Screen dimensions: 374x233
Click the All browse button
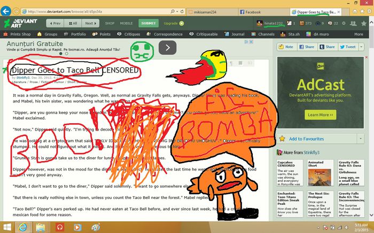[73, 23]
